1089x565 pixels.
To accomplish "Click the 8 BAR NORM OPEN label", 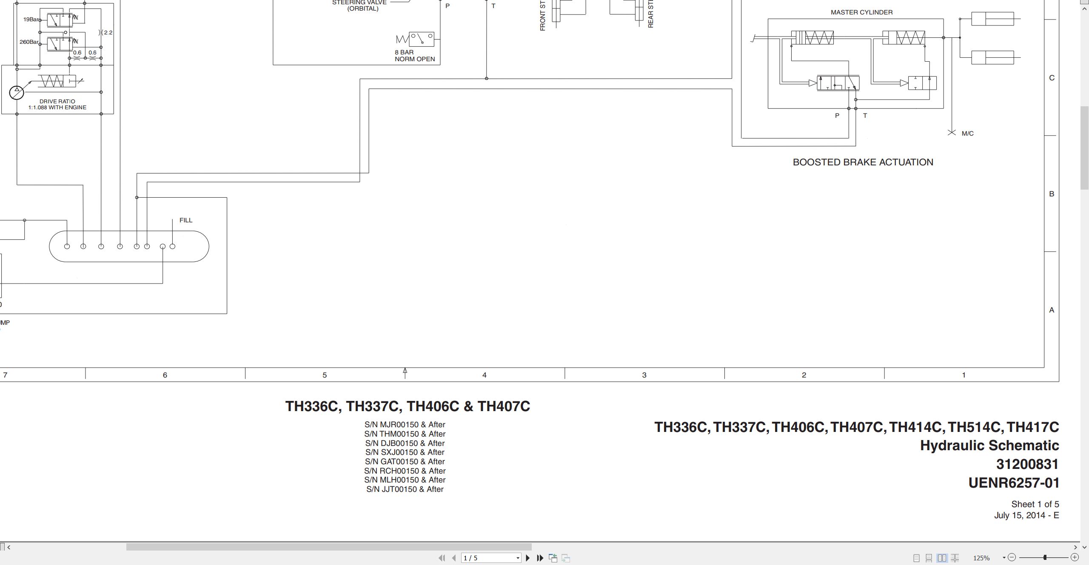I will click(x=415, y=56).
